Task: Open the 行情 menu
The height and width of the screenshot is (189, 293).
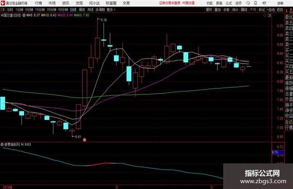Action: (x=38, y=3)
